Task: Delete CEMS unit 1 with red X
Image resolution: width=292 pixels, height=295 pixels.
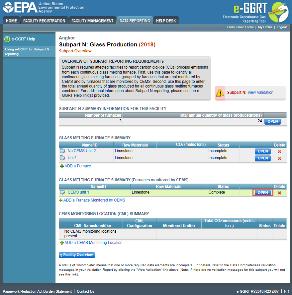Action: [279, 193]
